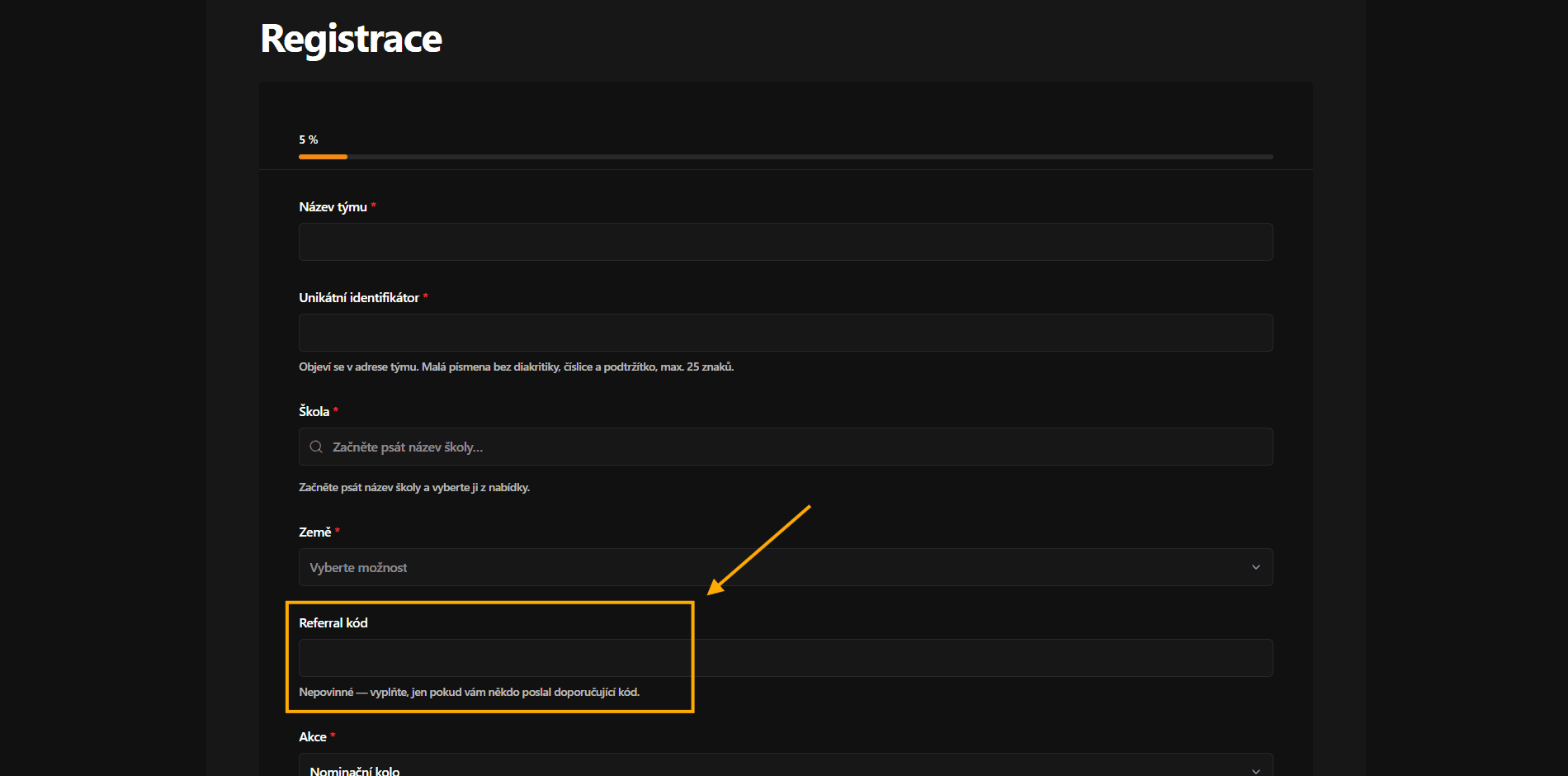The width and height of the screenshot is (1568, 776).
Task: Click the Škola search field
Action: pyautogui.click(x=786, y=447)
